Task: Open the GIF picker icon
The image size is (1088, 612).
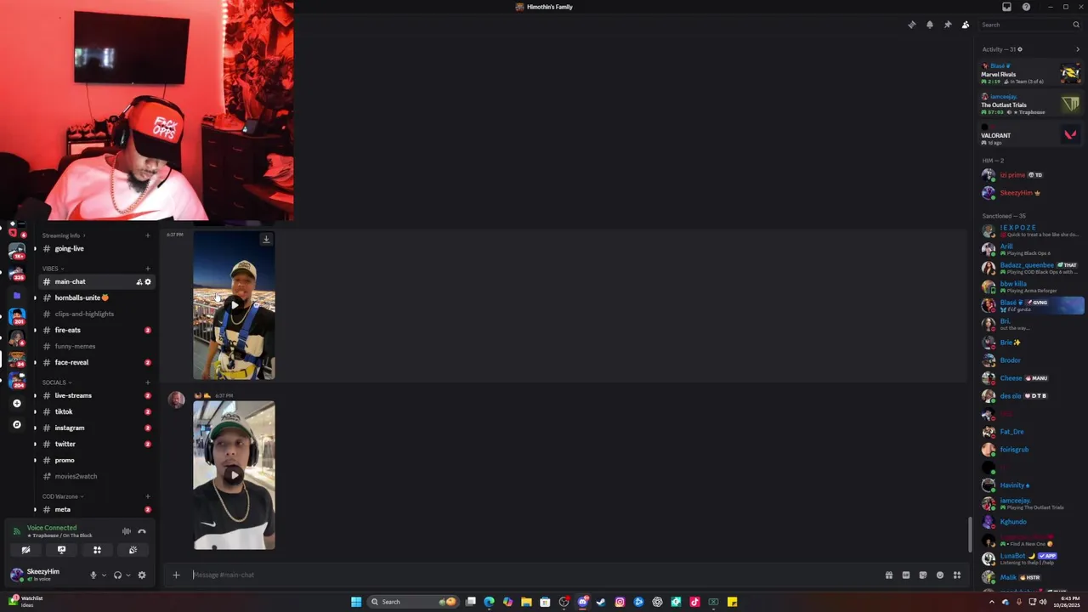Action: (906, 575)
